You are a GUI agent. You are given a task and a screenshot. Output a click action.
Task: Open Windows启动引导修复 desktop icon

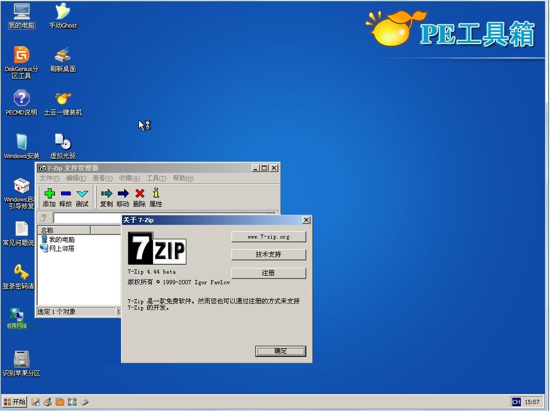19,194
